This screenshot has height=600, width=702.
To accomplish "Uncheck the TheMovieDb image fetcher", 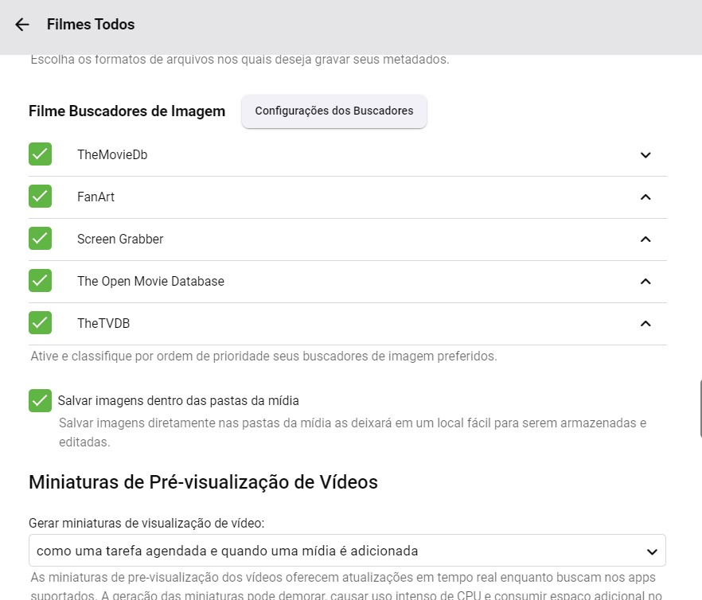I will pyautogui.click(x=40, y=154).
